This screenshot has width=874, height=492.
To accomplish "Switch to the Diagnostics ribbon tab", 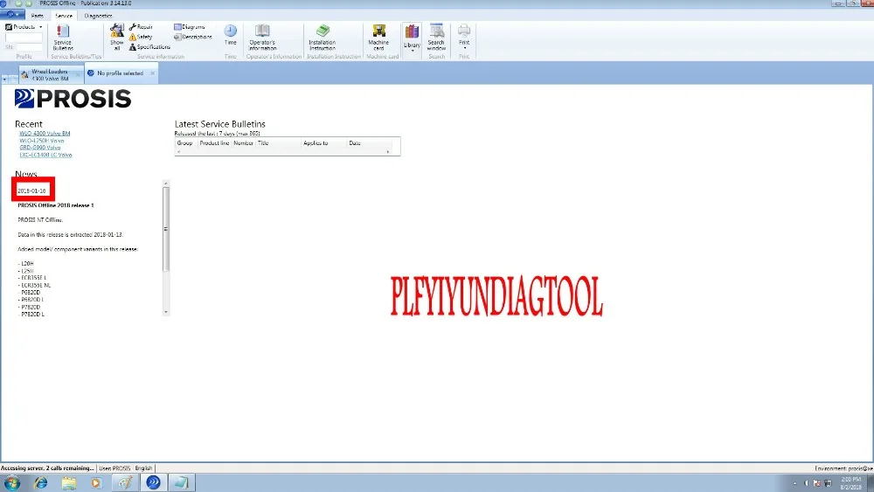I will click(x=98, y=16).
